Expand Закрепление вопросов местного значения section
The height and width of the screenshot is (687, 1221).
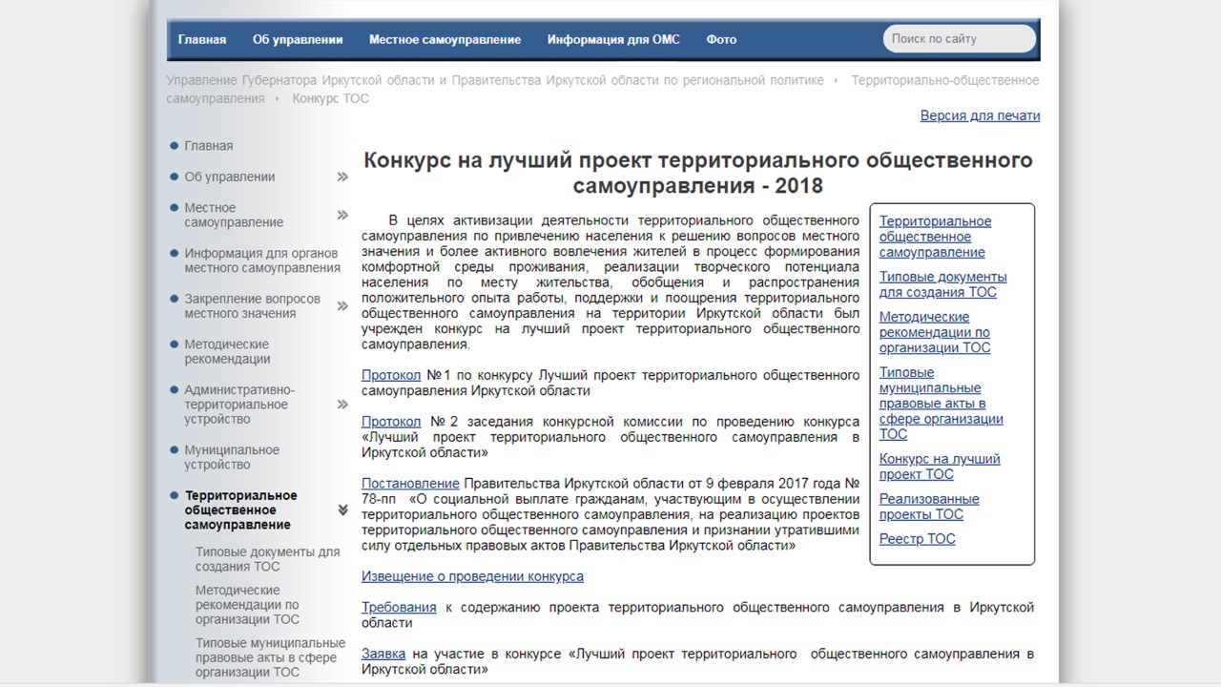tap(342, 306)
